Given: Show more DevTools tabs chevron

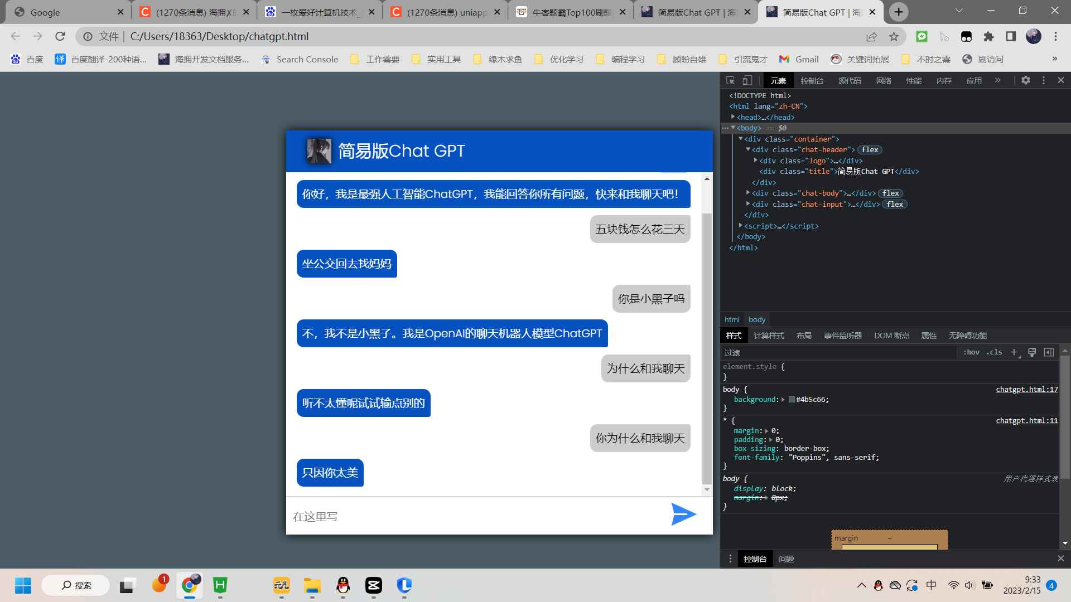Looking at the screenshot, I should [x=997, y=80].
